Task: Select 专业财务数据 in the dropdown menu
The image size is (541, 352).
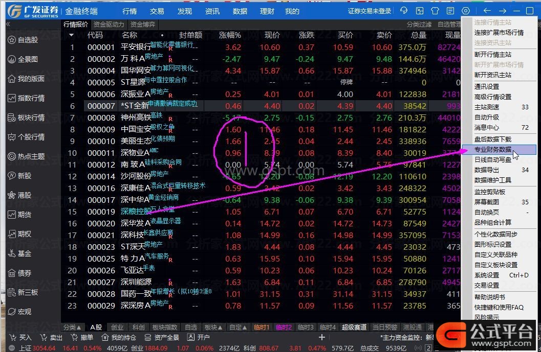Action: point(499,150)
